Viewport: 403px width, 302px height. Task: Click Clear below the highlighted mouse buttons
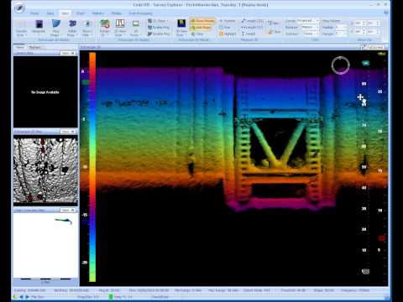(x=197, y=34)
